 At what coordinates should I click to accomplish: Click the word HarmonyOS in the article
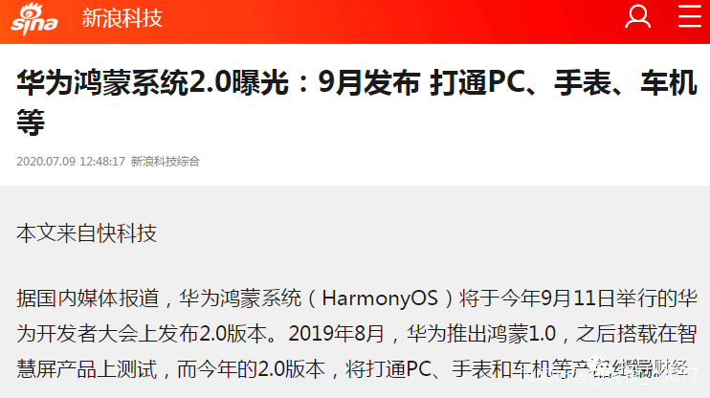[380, 298]
